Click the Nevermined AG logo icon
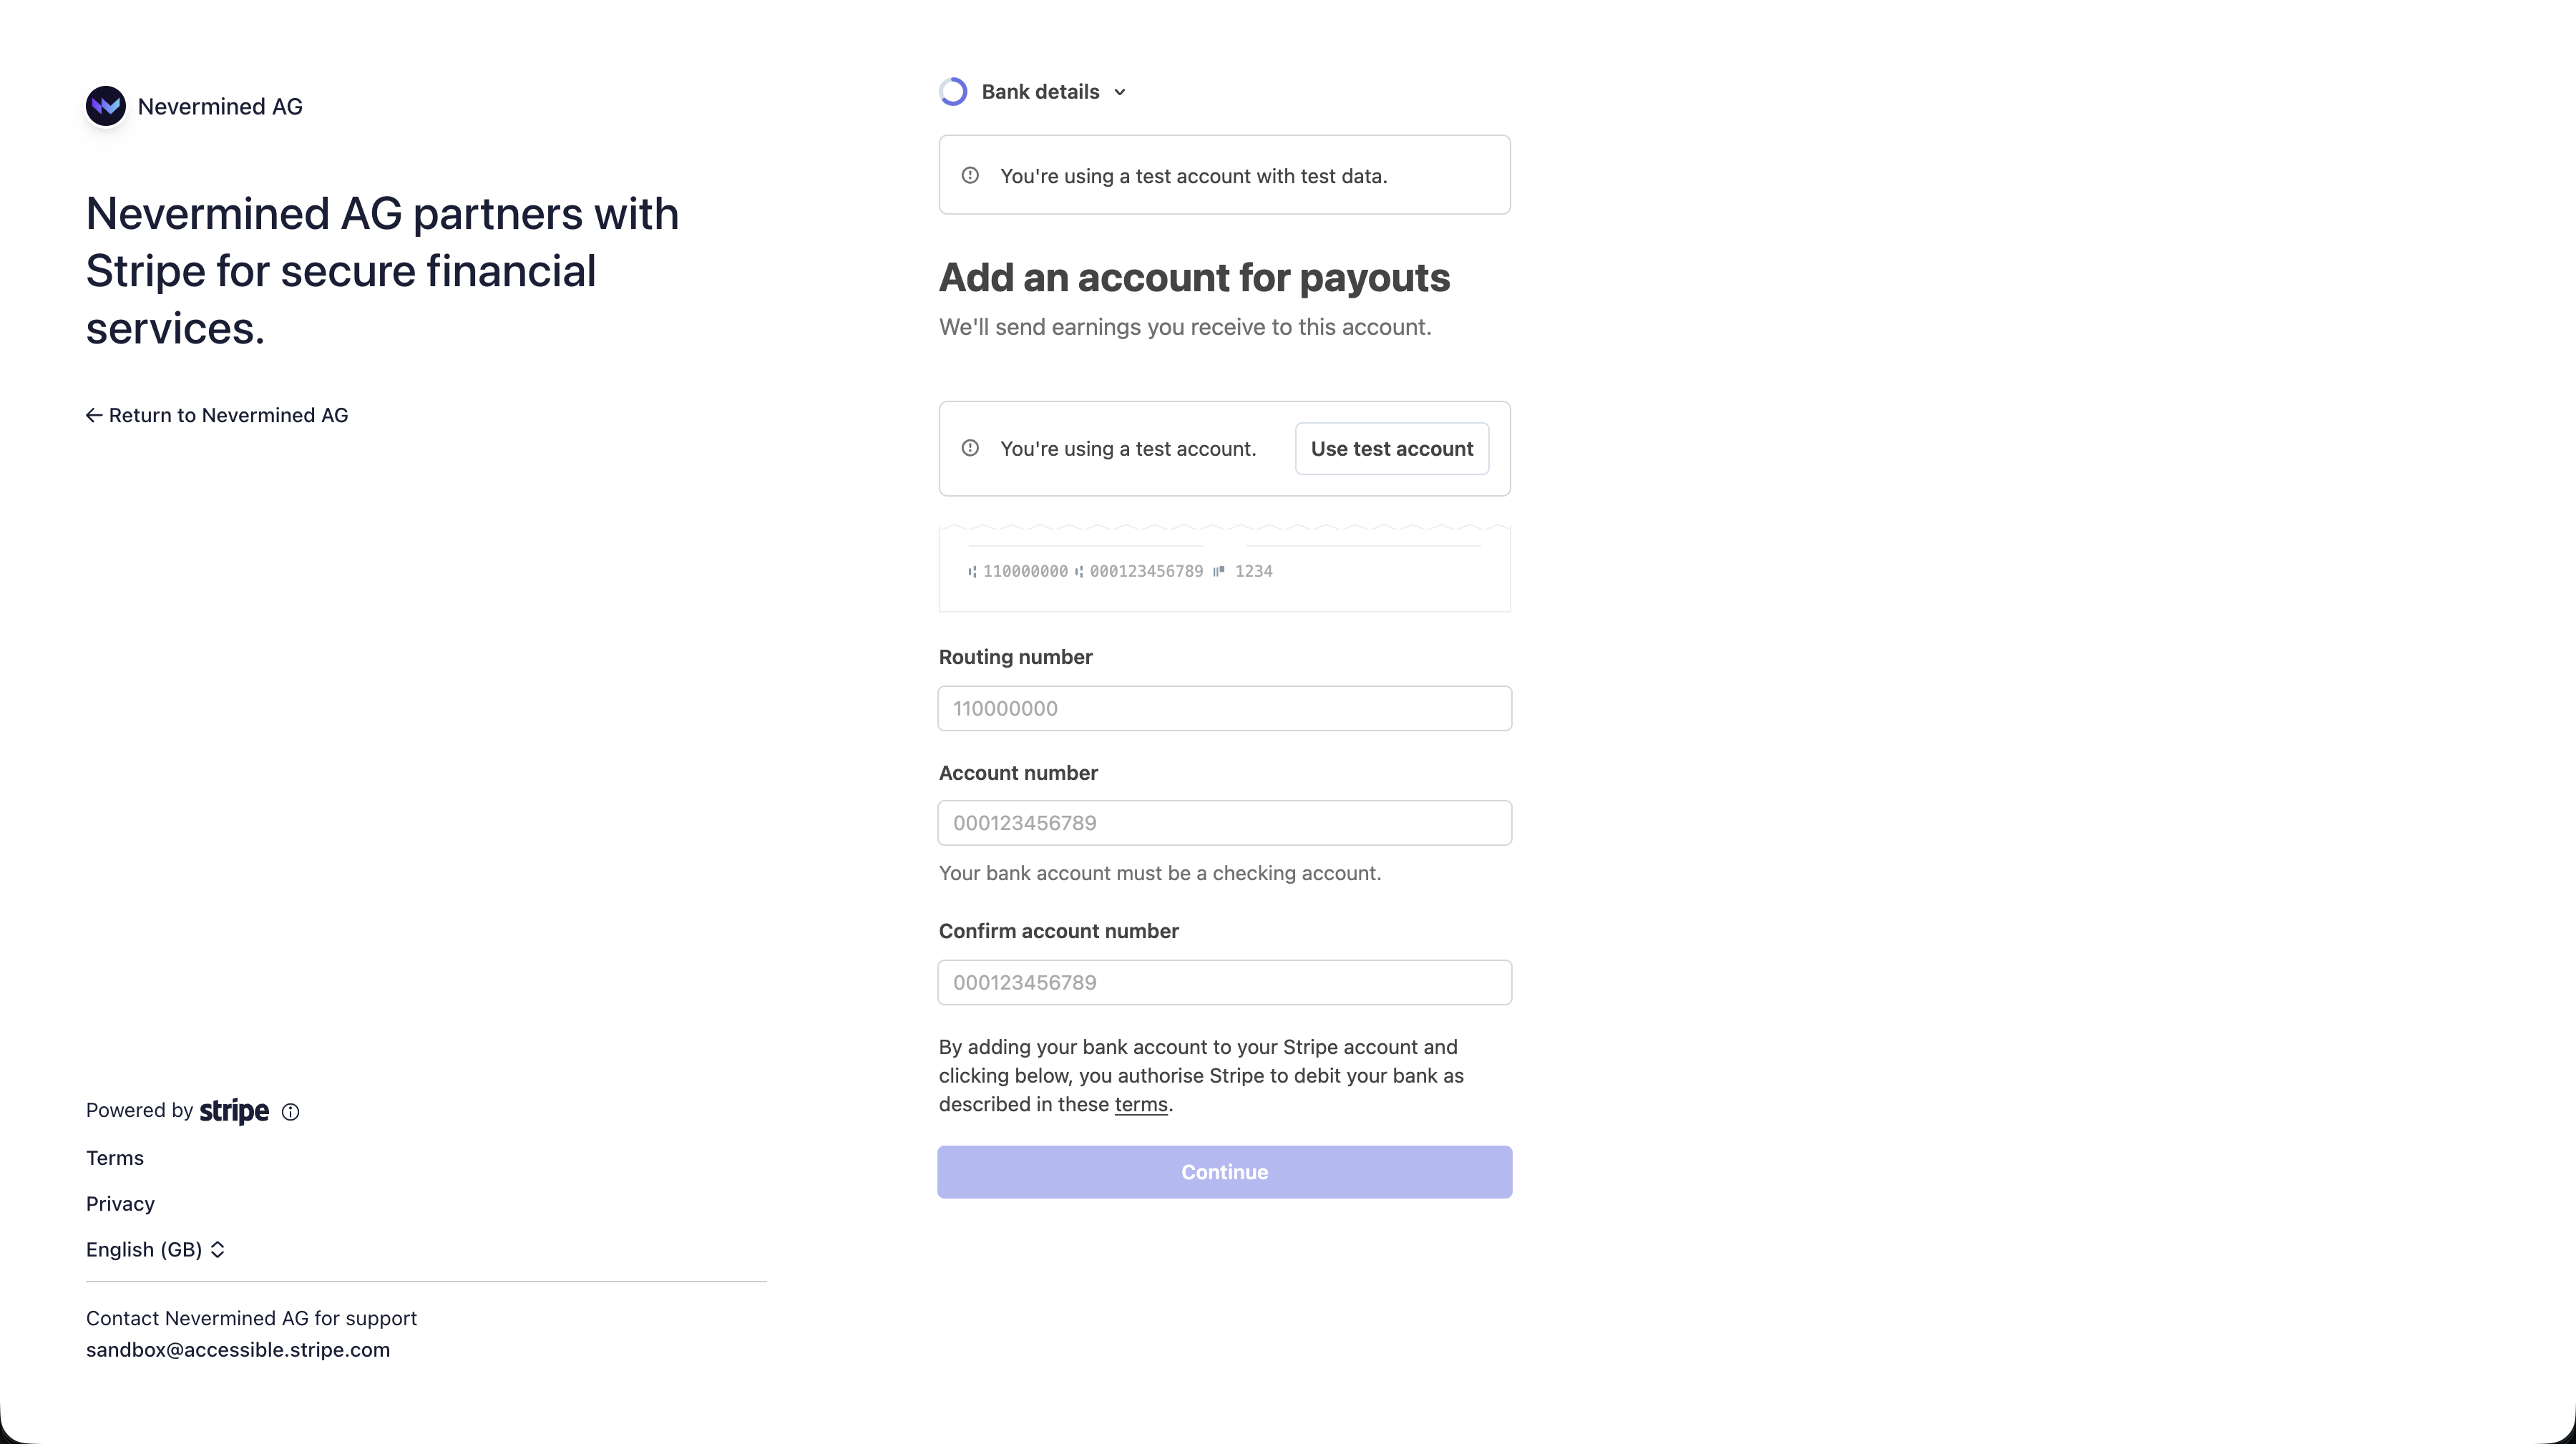Viewport: 2576px width, 1444px height. click(106, 105)
